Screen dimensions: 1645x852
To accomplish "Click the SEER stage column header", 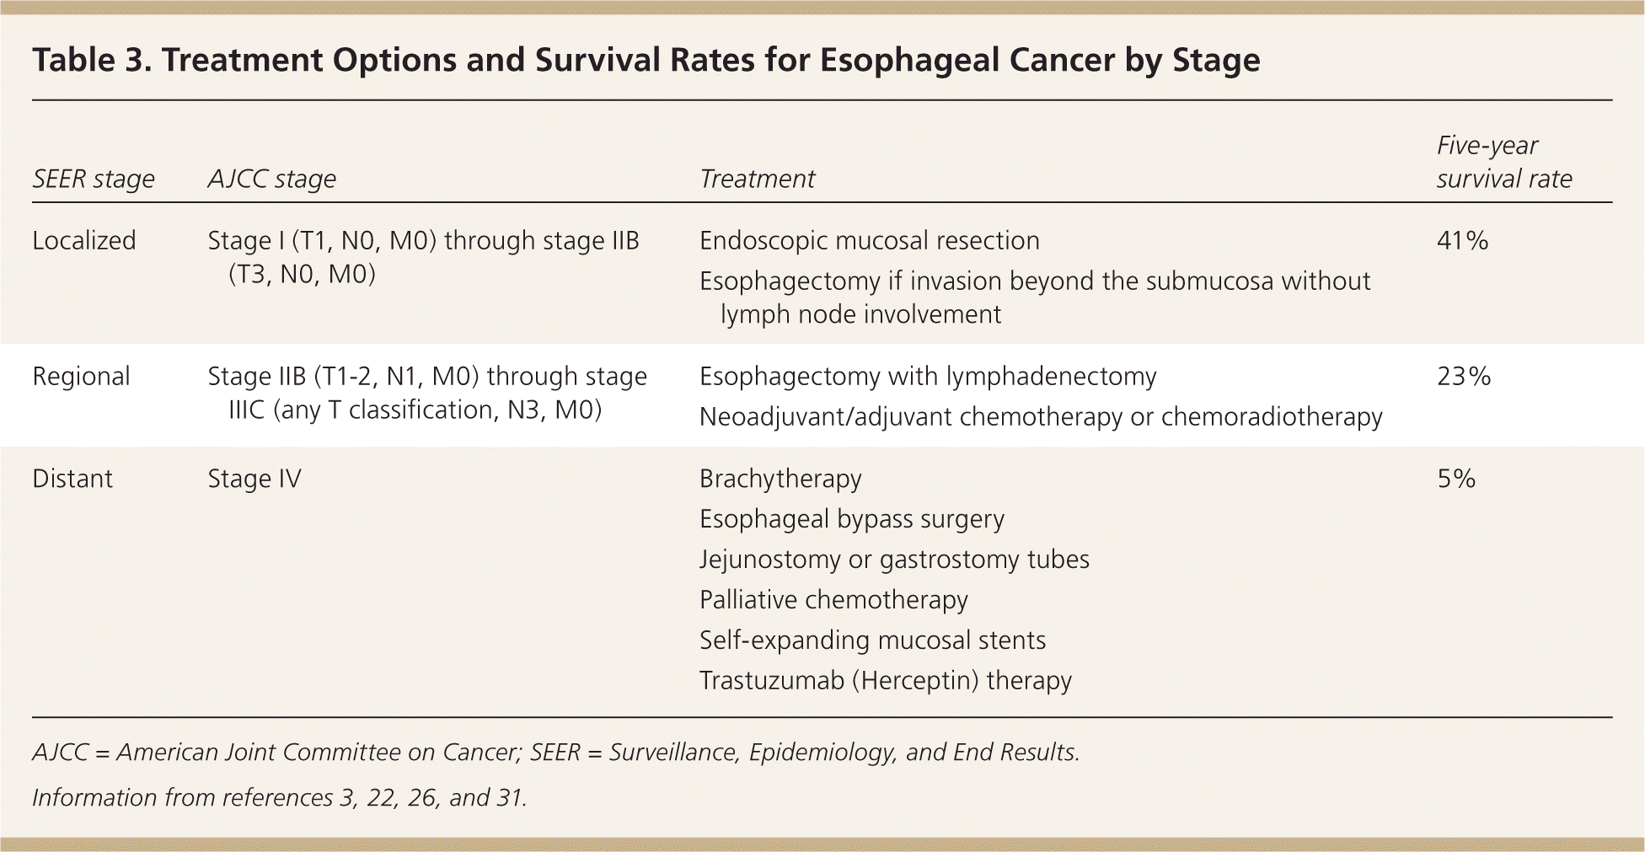I will coord(94,179).
